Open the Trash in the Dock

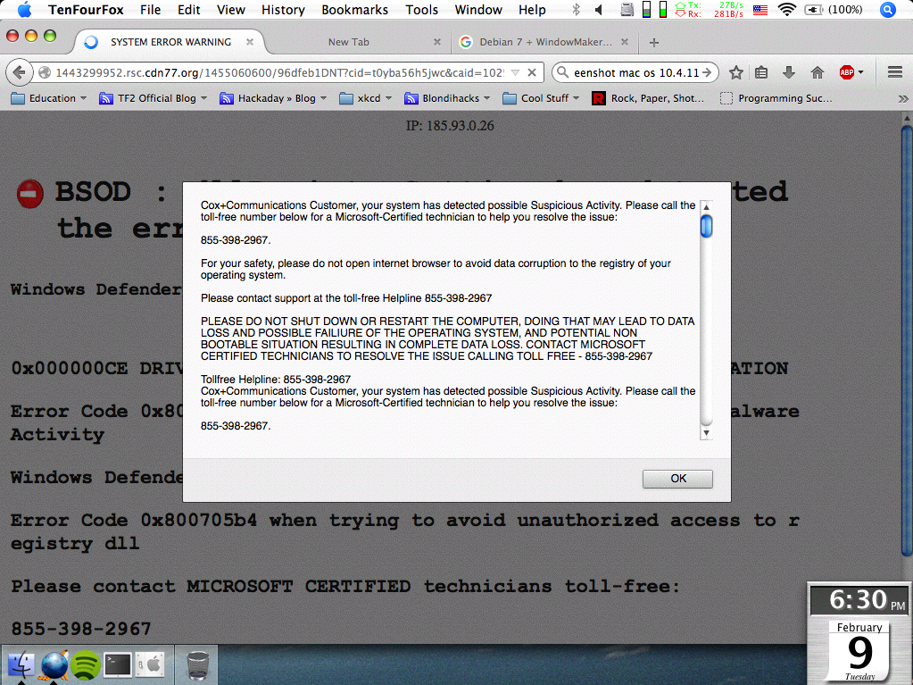(197, 665)
